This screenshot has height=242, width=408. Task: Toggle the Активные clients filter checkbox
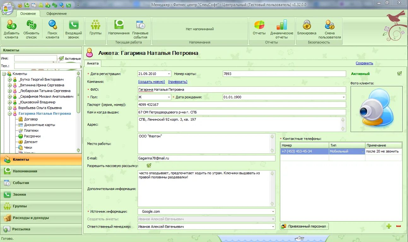coord(62,58)
